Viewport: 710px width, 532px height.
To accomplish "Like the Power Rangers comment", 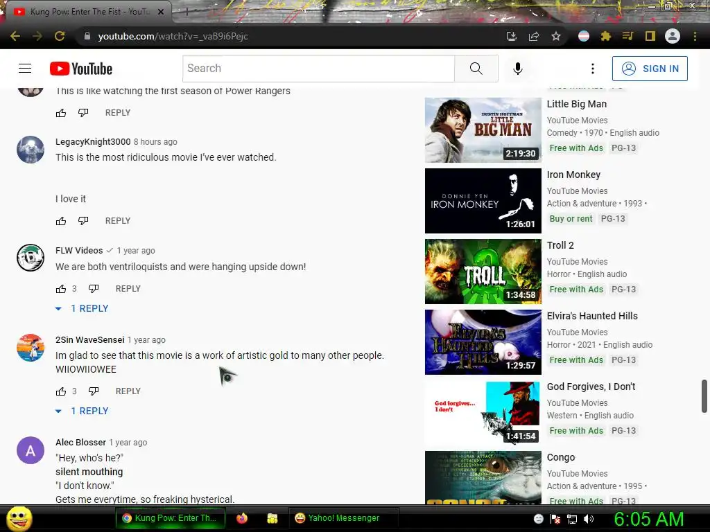I will coord(61,113).
